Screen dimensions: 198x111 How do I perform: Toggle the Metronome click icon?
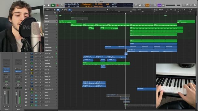(163, 5)
